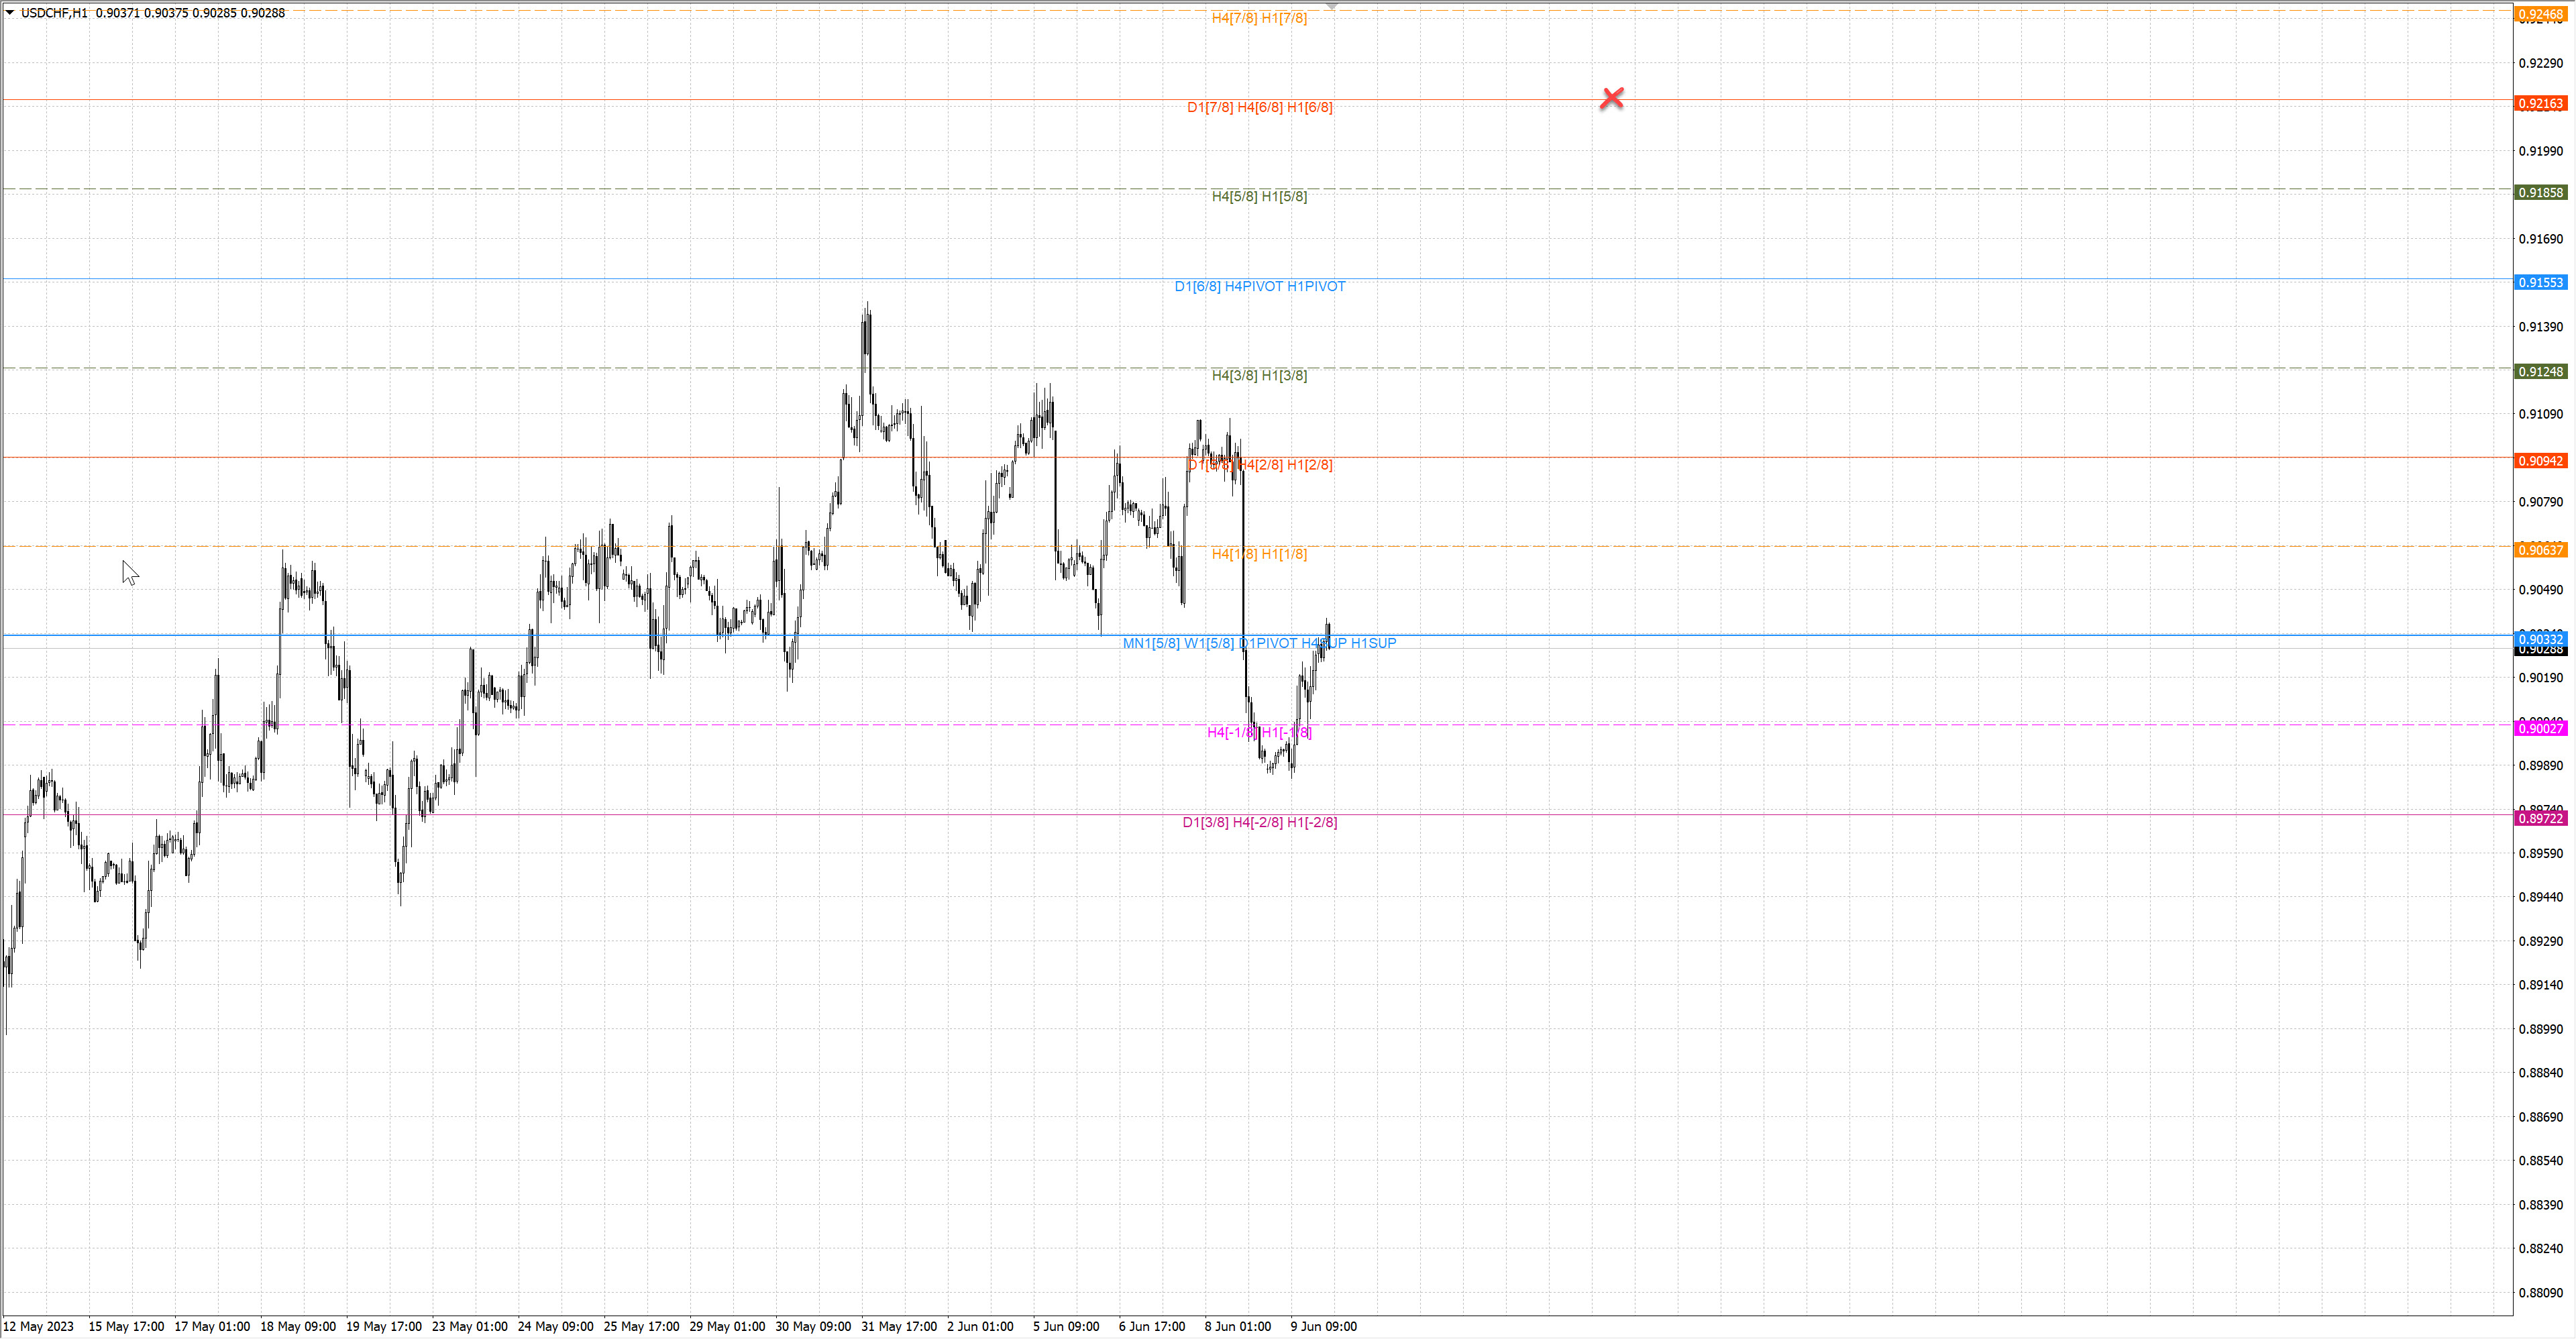Click the D1[7/8] H4[6/8] H1[6/8] label

pyautogui.click(x=1259, y=107)
